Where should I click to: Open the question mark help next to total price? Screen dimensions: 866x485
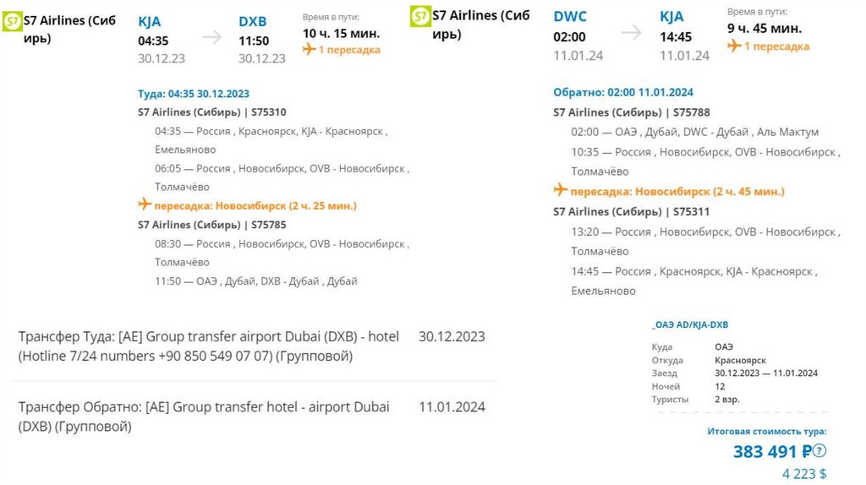tap(819, 451)
